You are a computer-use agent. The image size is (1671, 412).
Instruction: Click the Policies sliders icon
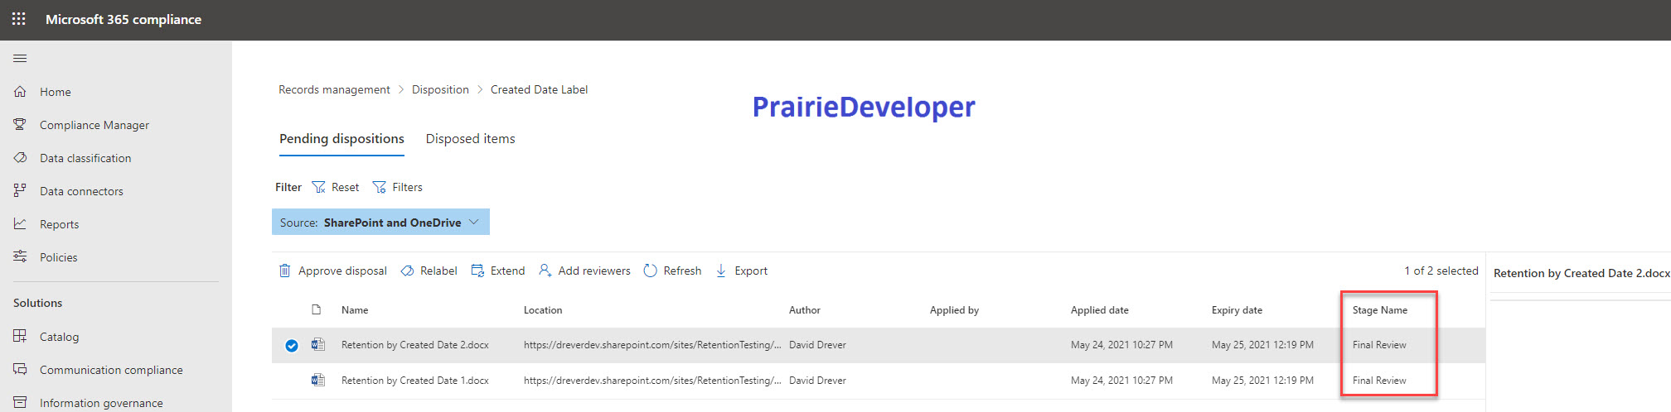(x=20, y=256)
